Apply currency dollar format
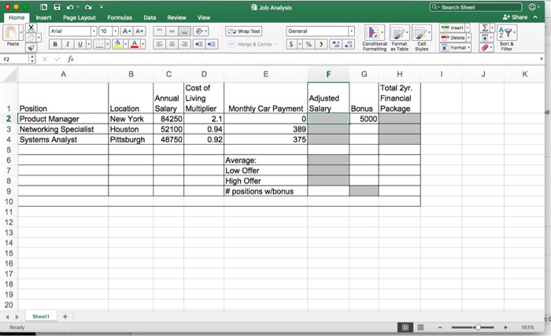 click(x=291, y=44)
